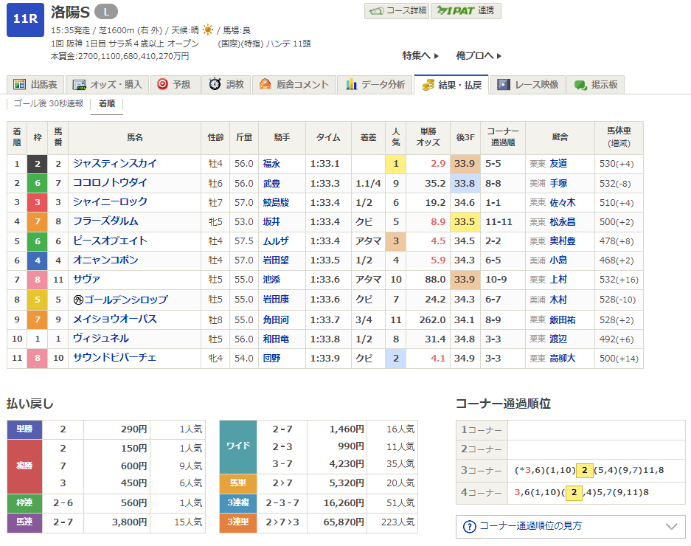Open horse ジャスティンスカイ's page

(x=114, y=163)
